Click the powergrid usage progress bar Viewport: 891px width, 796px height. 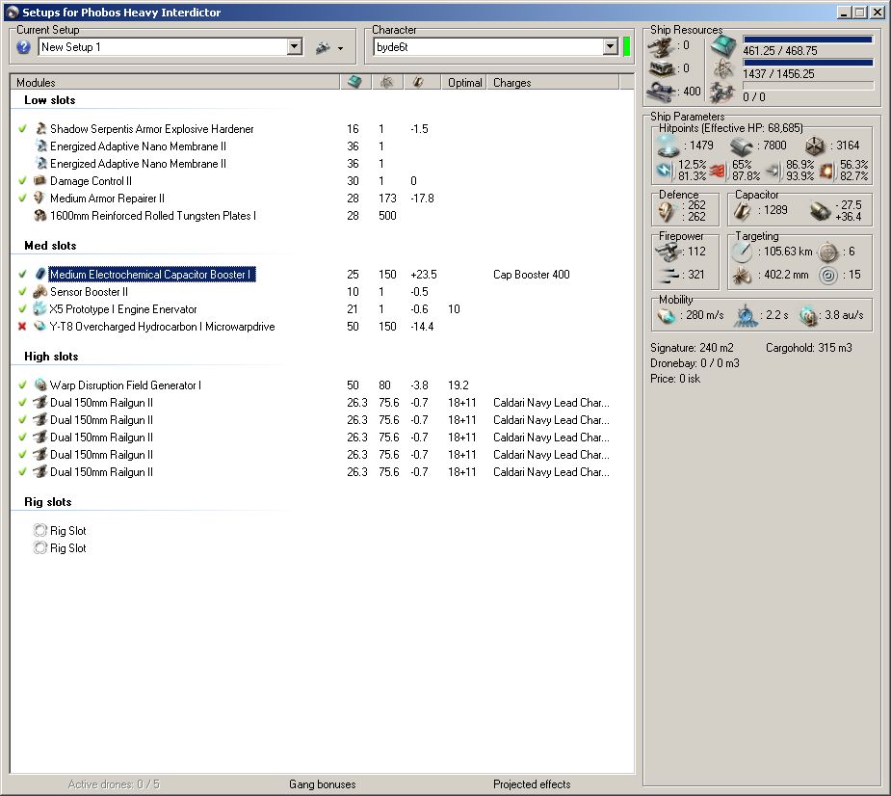[808, 63]
